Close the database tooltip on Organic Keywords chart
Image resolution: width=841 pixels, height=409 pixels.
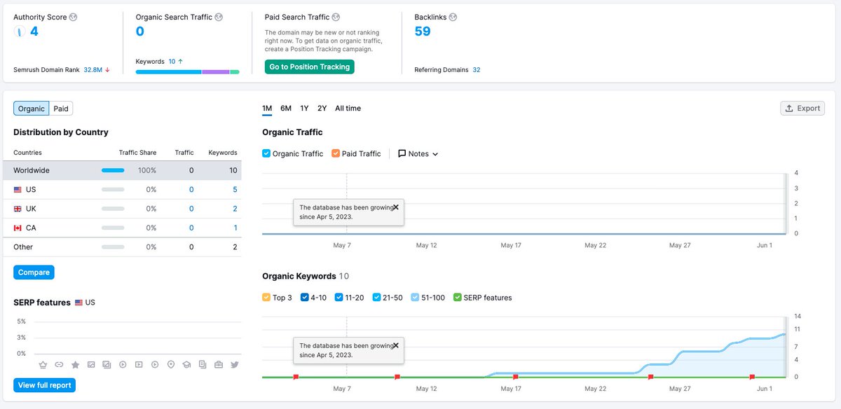coord(396,345)
